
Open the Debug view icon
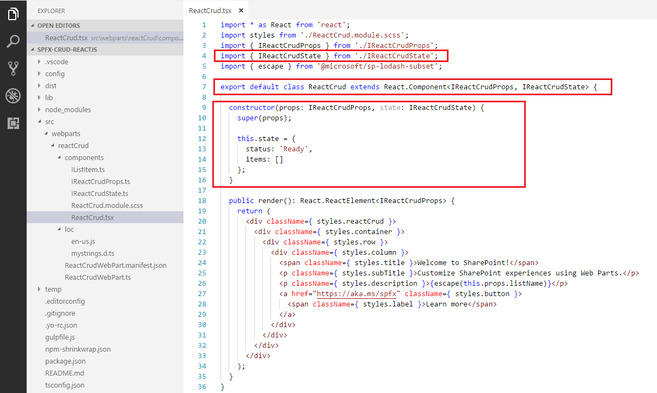coord(13,96)
